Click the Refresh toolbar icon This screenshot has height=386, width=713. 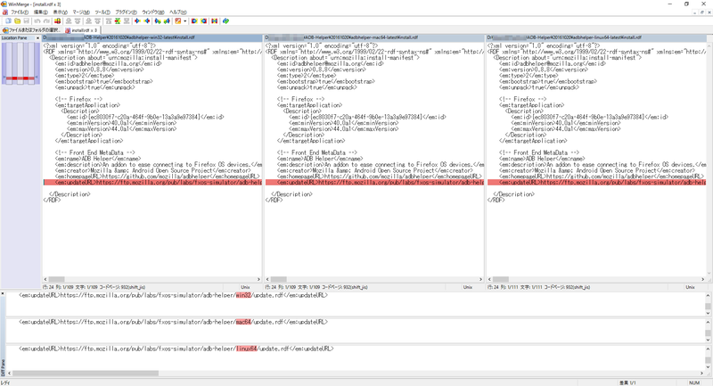[225, 21]
